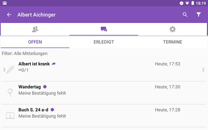Screen dimensions: 208x130
Task: Select the chat messages tab icon
Action: click(x=104, y=29)
